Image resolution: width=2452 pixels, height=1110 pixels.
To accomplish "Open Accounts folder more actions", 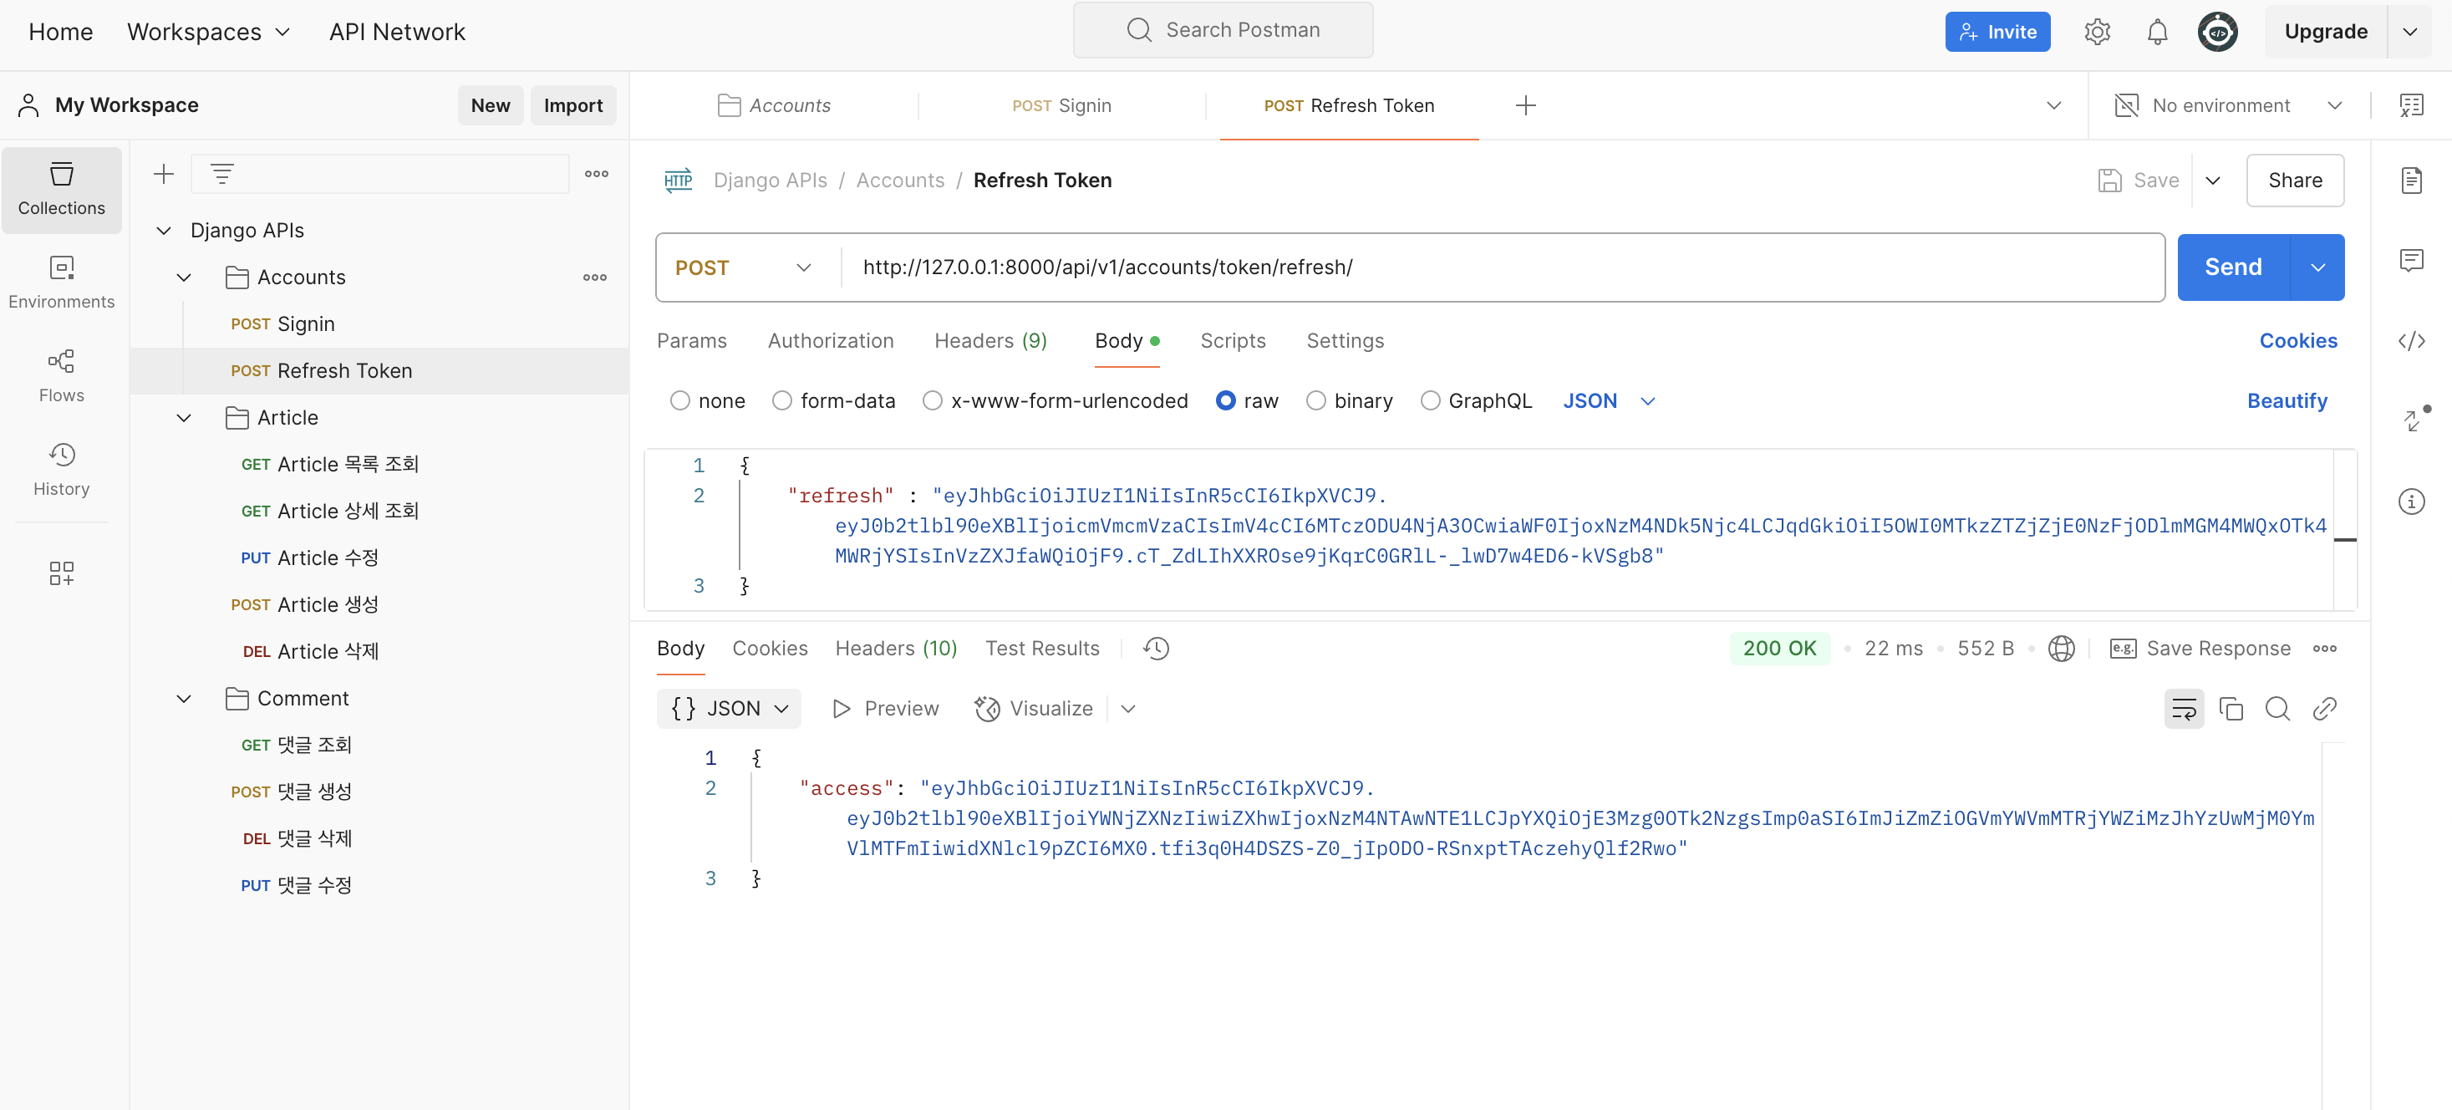I will [x=595, y=278].
